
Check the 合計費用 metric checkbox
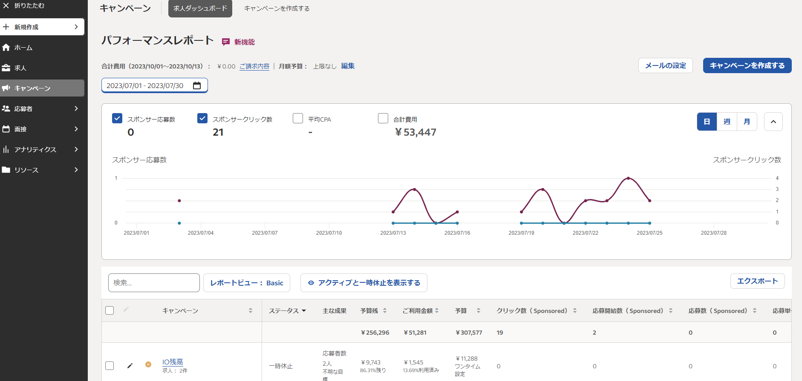(x=383, y=118)
